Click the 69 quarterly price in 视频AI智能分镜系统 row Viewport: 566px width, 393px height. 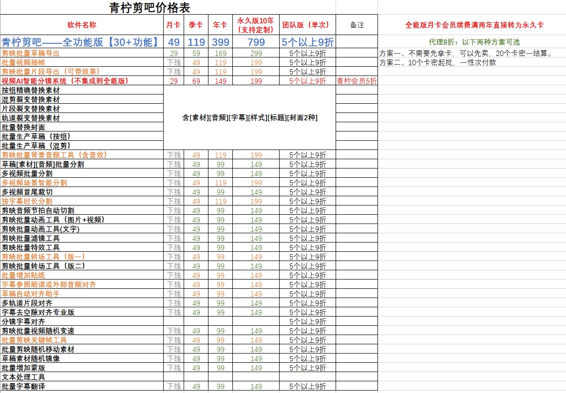click(x=196, y=81)
